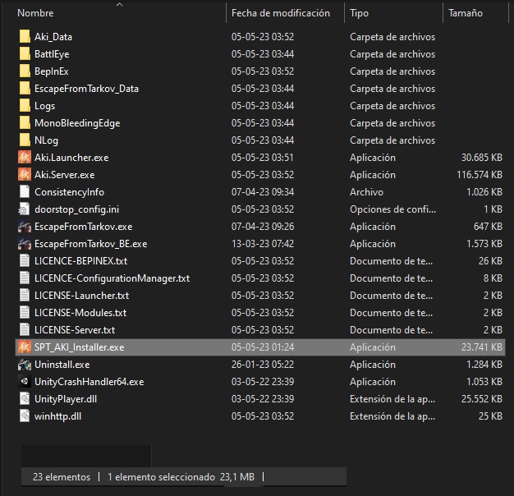The width and height of the screenshot is (514, 496).
Task: Select the LICENSE-Server.txt file name
Action: (x=75, y=330)
